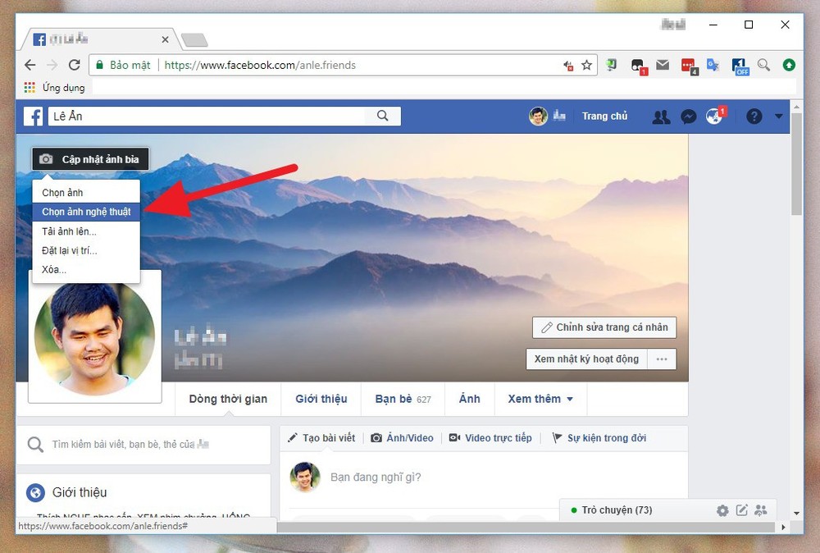
Task: Click the browser back arrow
Action: coord(30,65)
